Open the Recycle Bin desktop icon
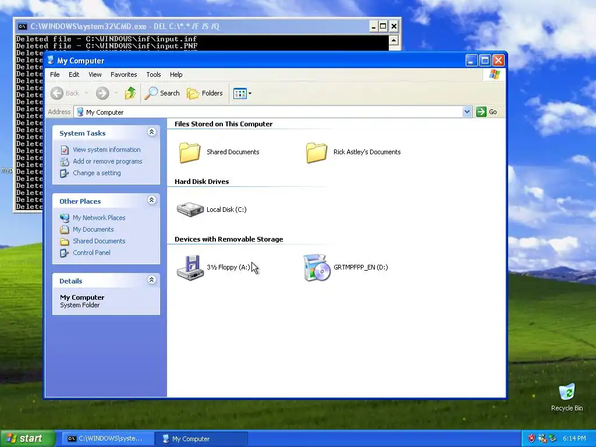The width and height of the screenshot is (596, 447). coord(567,397)
